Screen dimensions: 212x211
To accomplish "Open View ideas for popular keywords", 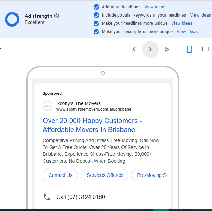I will pos(200,15).
